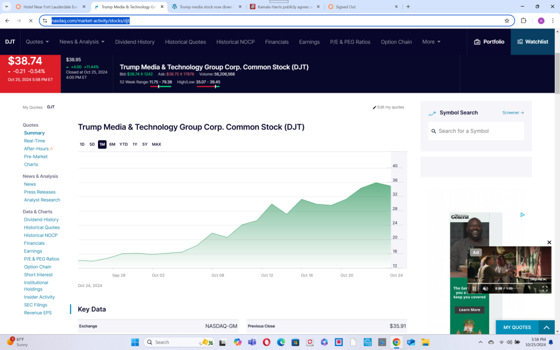560x350 pixels.
Task: Stop loading the page with the X button
Action: click(x=30, y=21)
